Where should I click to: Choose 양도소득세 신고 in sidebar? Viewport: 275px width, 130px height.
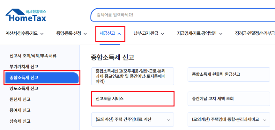point(24,89)
